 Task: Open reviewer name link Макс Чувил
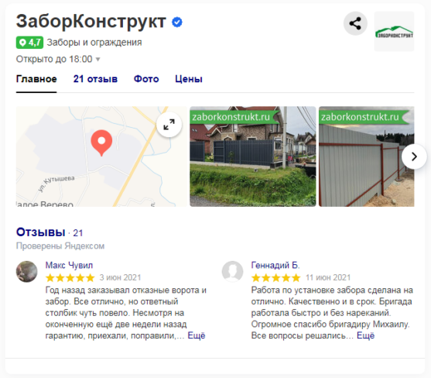tap(69, 265)
